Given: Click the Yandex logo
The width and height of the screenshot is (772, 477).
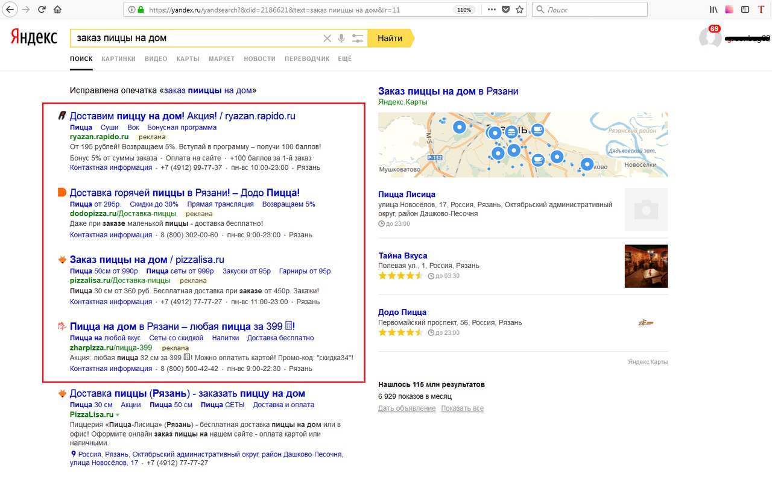Looking at the screenshot, I should pos(34,37).
